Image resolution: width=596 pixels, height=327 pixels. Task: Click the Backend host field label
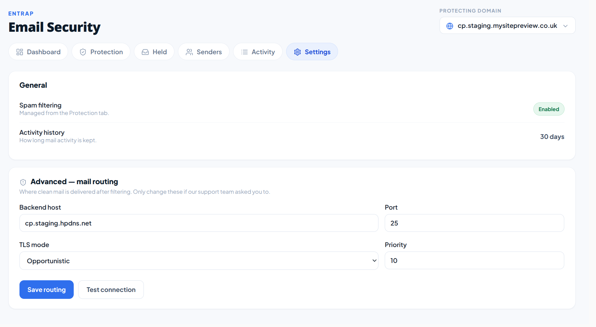click(40, 208)
